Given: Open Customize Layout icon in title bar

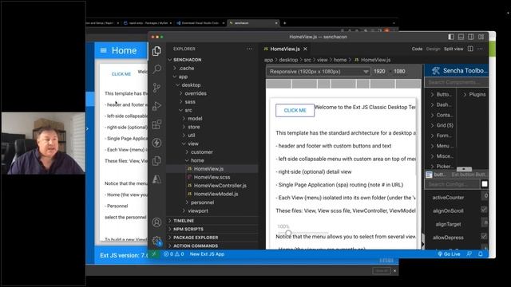Looking at the screenshot, I should click(x=481, y=37).
